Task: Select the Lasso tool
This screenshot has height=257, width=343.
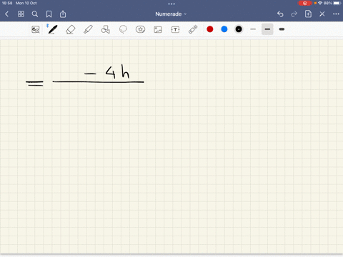Action: click(123, 29)
